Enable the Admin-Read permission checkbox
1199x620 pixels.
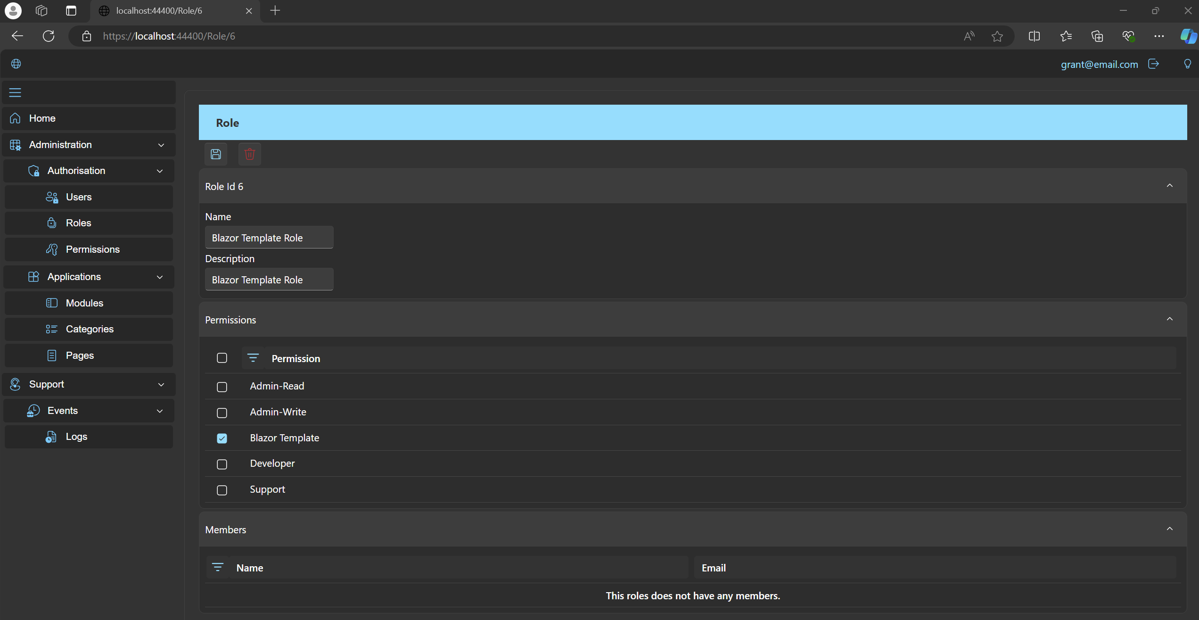tap(222, 387)
